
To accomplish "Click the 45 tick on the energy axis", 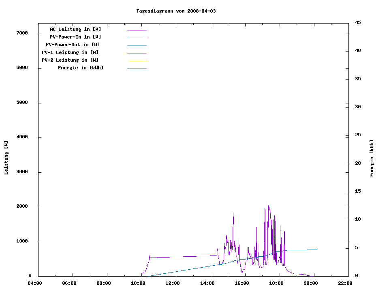I will point(358,22).
